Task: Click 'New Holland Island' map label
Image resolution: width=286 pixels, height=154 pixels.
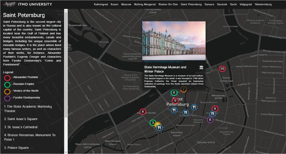Action: click(112, 142)
